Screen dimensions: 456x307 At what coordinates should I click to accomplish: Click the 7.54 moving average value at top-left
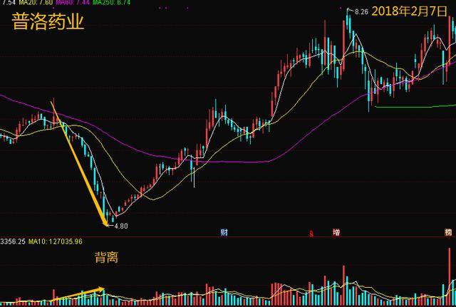pyautogui.click(x=6, y=4)
